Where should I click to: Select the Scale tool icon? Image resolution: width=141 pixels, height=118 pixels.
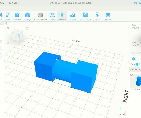8,15
